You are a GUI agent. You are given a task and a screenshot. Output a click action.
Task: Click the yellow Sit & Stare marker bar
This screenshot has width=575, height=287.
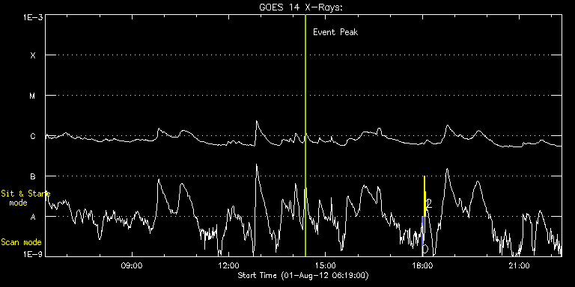[x=425, y=197]
